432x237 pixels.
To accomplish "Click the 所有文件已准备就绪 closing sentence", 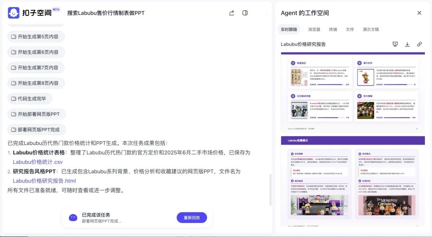I will pyautogui.click(x=66, y=190).
